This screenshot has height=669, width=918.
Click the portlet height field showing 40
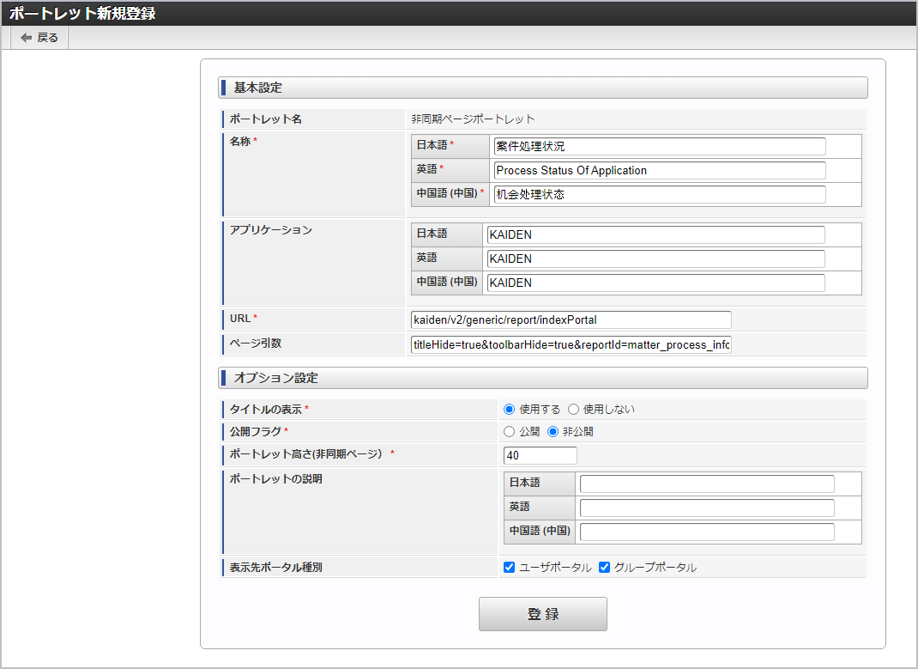tap(541, 456)
